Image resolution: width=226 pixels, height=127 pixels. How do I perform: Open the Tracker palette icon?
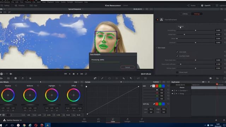pyautogui.click(x=117, y=78)
